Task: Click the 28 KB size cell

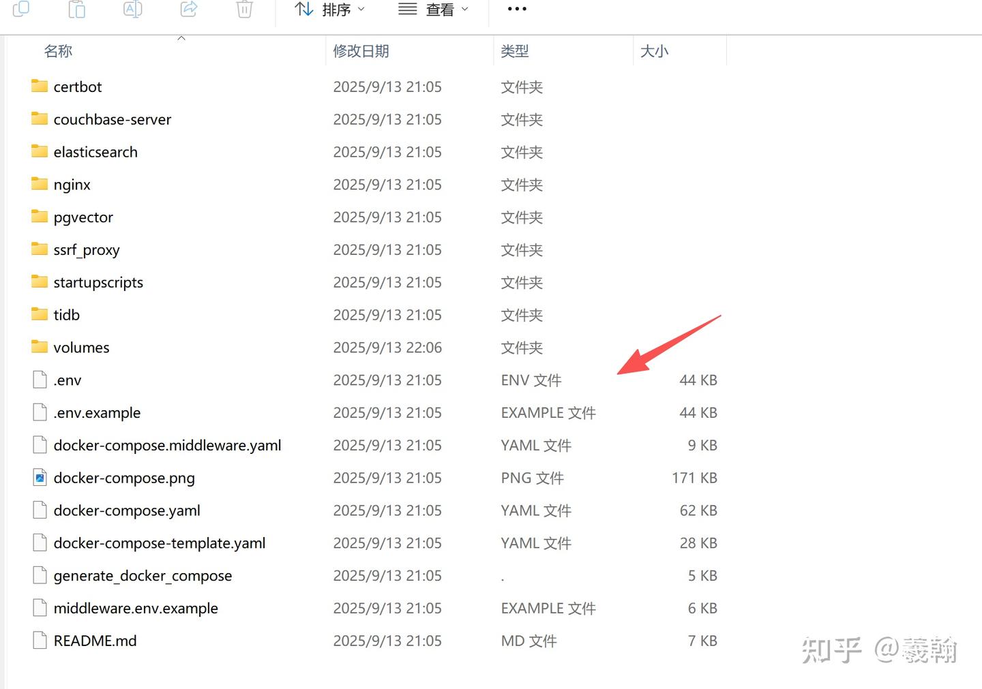Action: pos(698,543)
